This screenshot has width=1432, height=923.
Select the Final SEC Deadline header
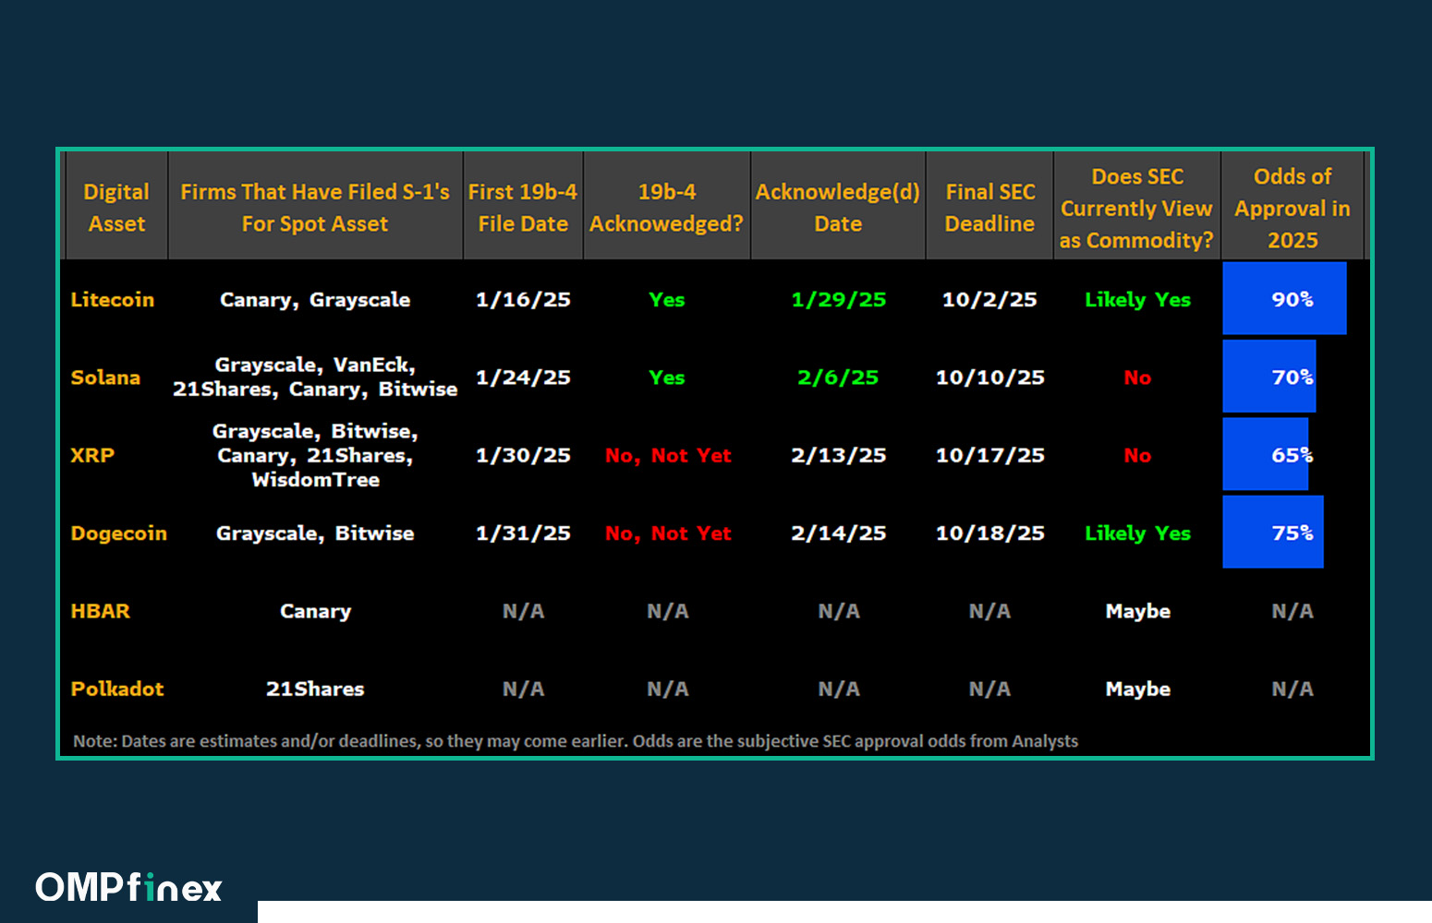coord(989,208)
